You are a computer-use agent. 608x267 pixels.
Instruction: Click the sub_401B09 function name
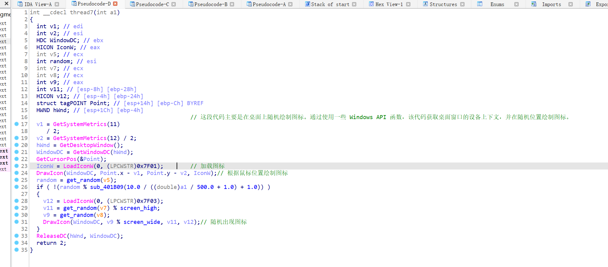[107, 187]
